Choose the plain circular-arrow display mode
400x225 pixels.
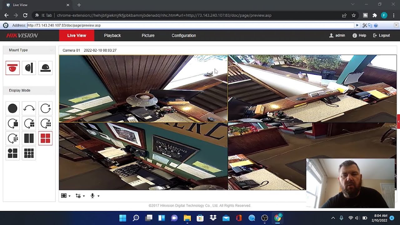pos(45,108)
